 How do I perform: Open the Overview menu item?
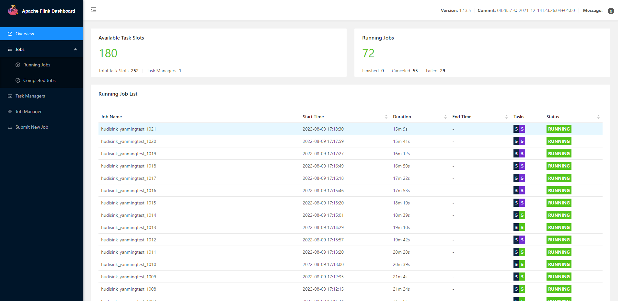pyautogui.click(x=41, y=34)
